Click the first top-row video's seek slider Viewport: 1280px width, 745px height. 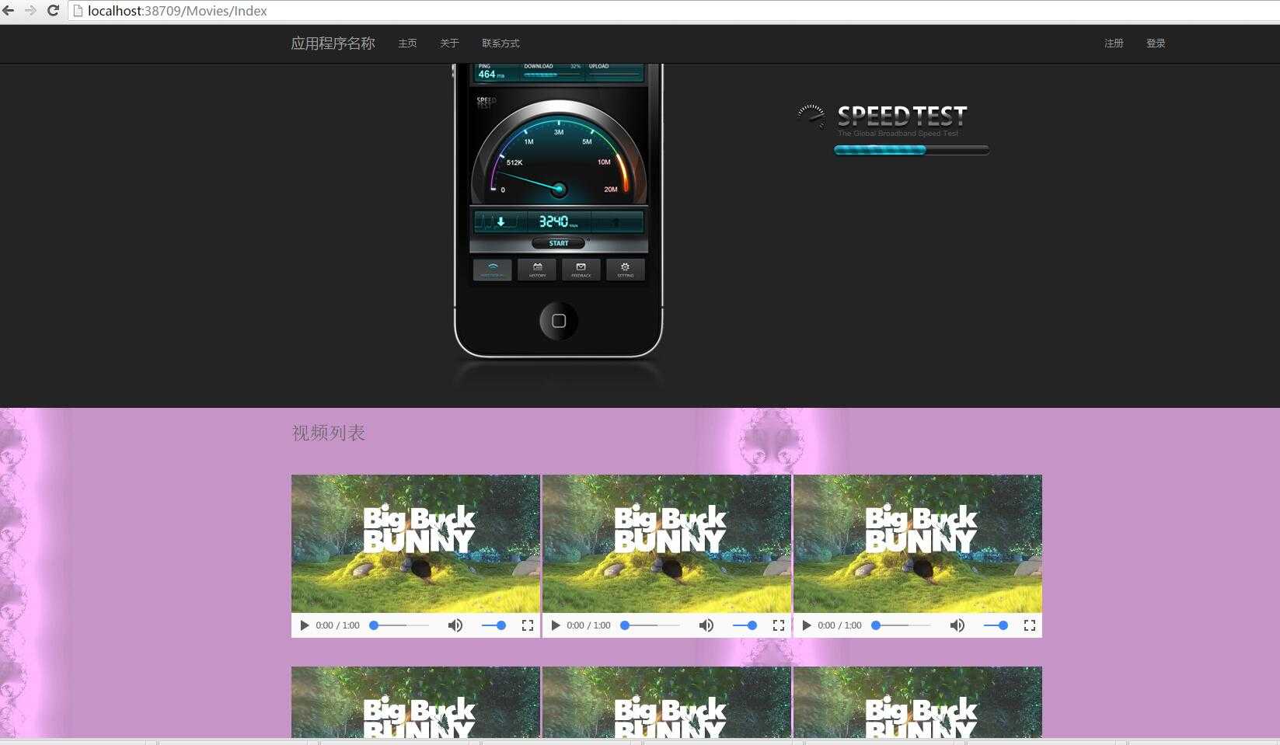[399, 625]
